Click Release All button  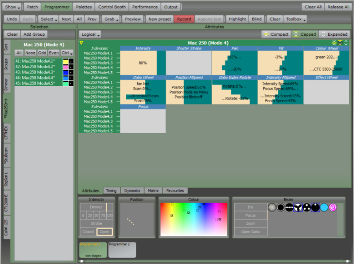pyautogui.click(x=338, y=7)
